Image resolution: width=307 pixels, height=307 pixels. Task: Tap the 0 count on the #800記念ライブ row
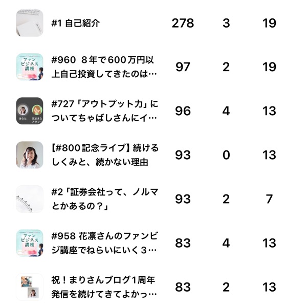coord(226,155)
